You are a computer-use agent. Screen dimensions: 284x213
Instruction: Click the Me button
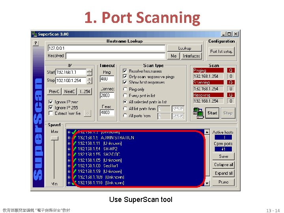[x=174, y=56]
